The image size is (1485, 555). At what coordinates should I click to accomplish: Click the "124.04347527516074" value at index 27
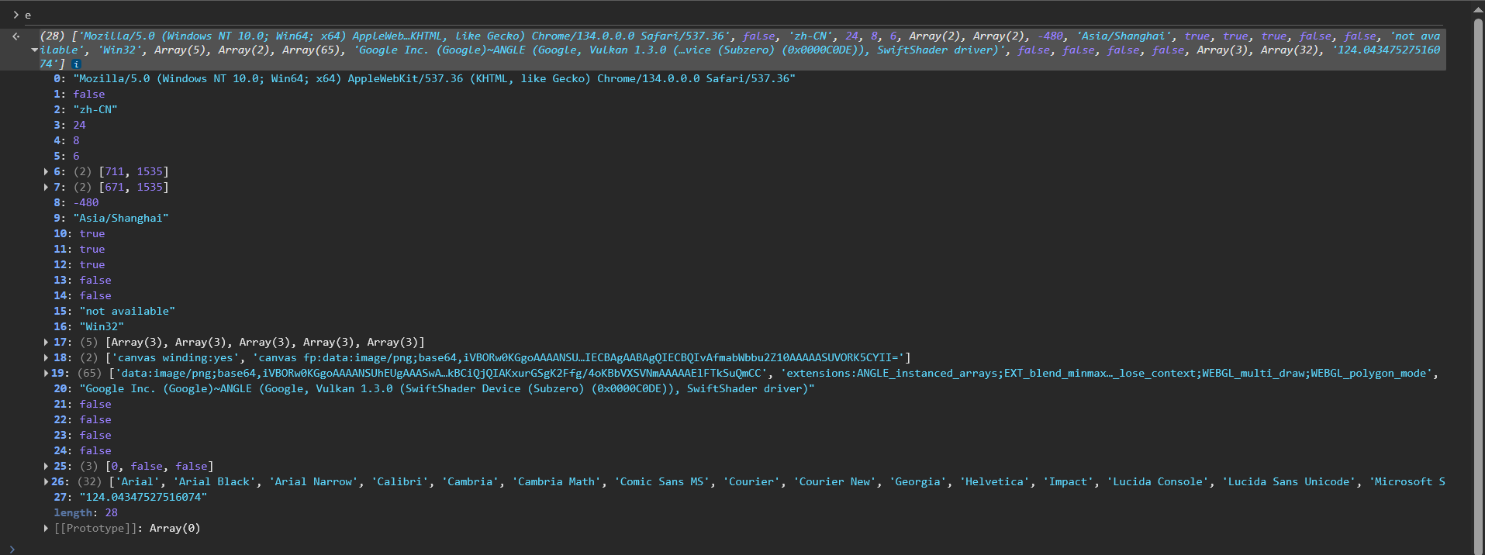[x=143, y=497]
